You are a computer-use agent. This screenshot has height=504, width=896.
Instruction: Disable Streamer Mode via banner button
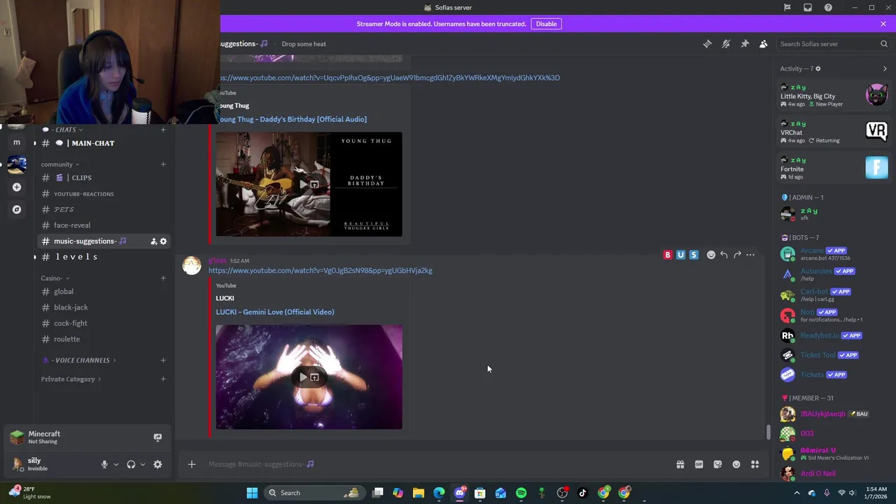click(x=546, y=24)
